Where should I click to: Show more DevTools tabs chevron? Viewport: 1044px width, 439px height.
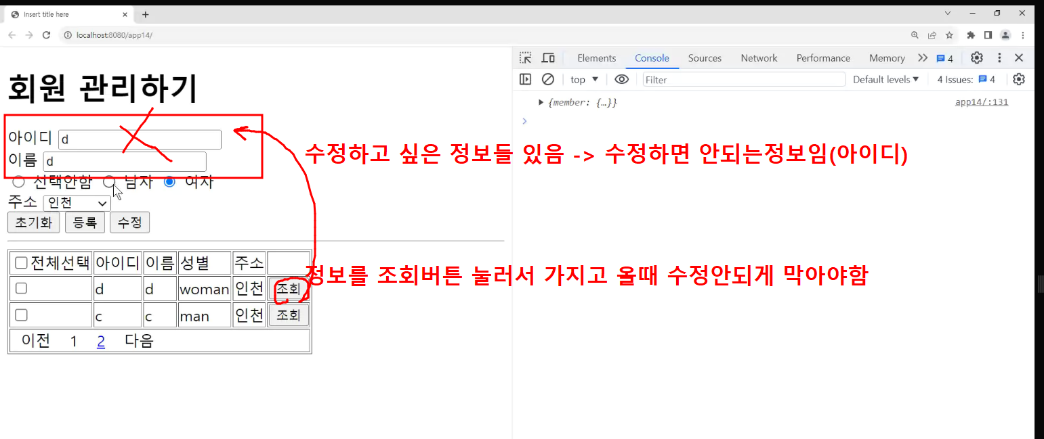(x=923, y=58)
